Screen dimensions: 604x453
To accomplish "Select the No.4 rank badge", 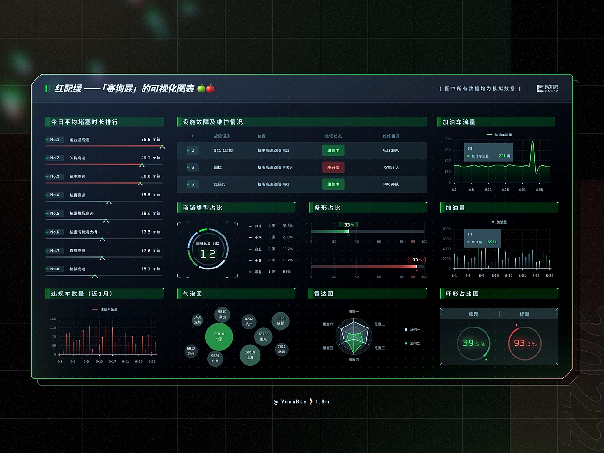I will [55, 195].
